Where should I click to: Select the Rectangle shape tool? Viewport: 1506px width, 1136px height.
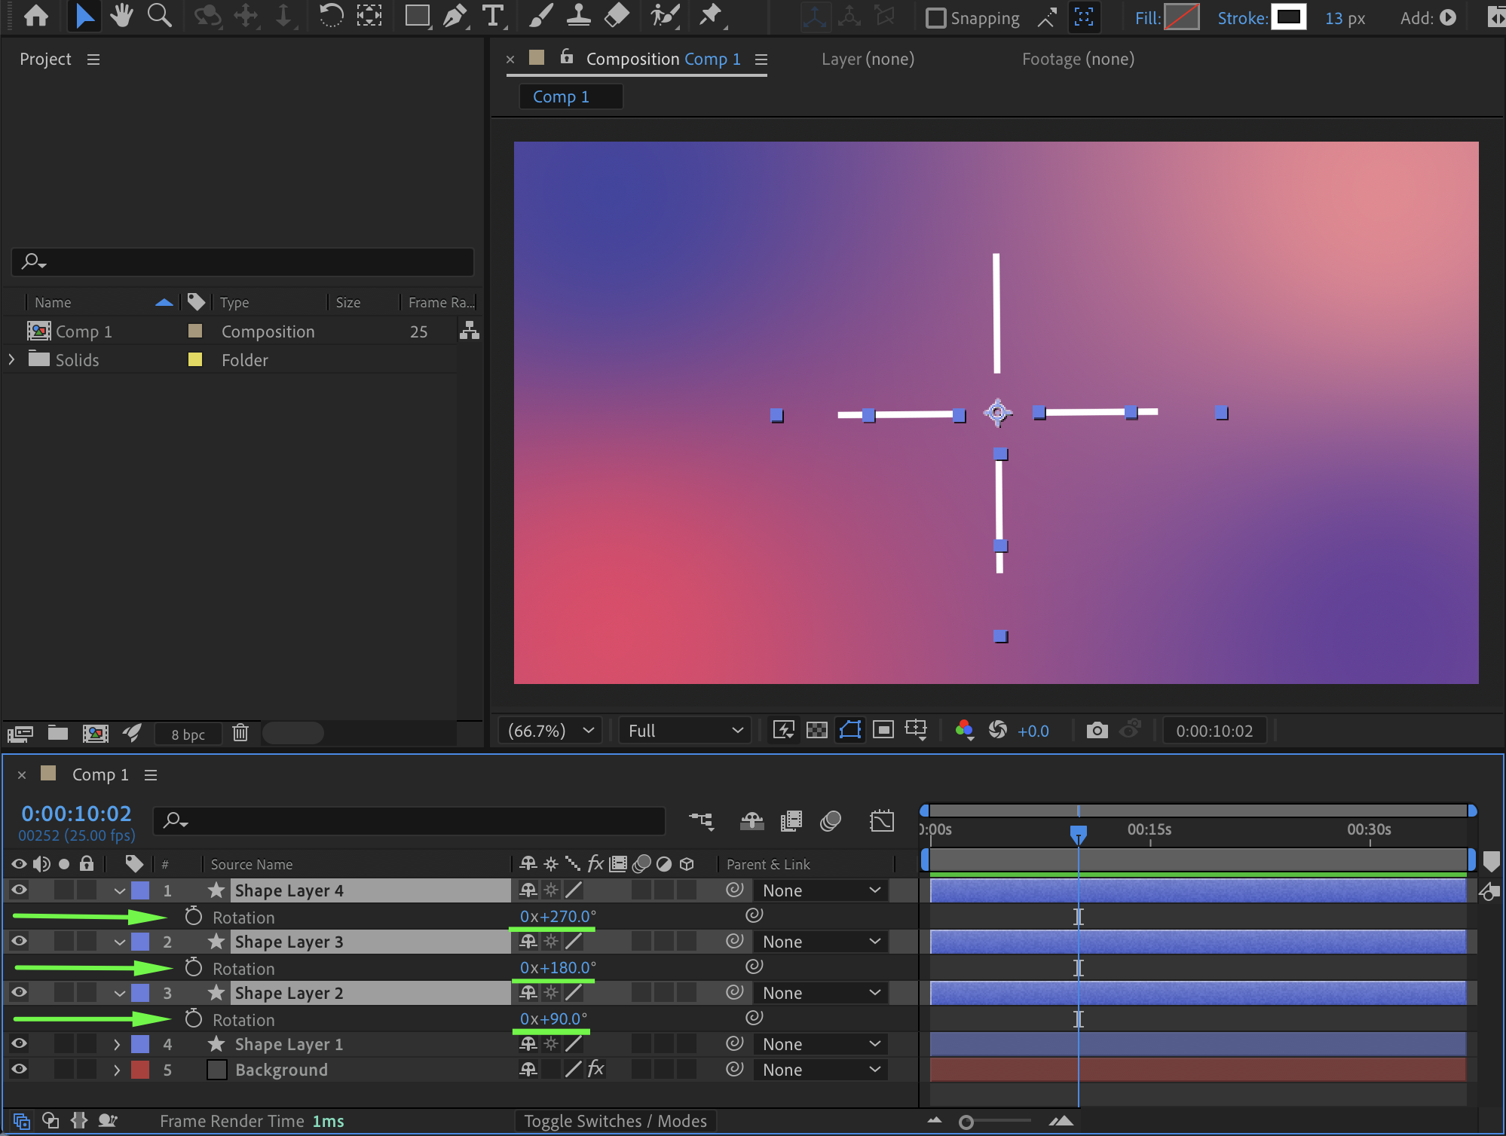pyautogui.click(x=417, y=16)
